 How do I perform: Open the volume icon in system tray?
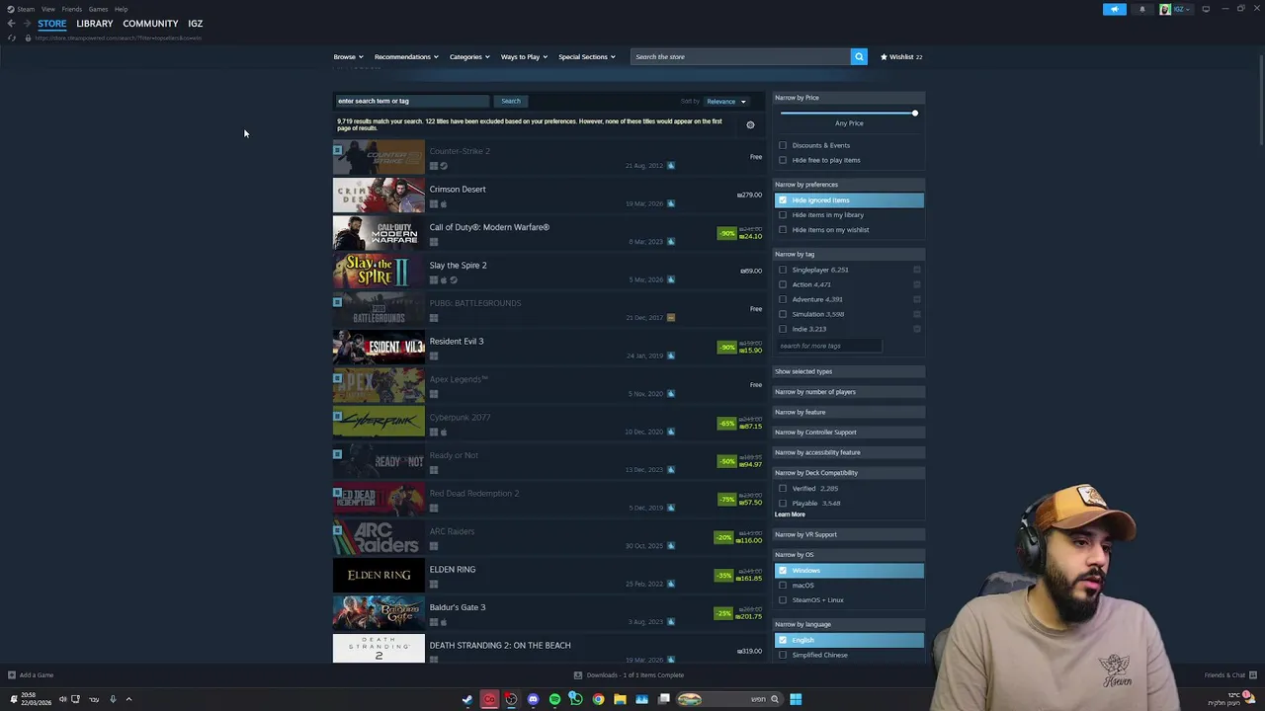pos(62,699)
